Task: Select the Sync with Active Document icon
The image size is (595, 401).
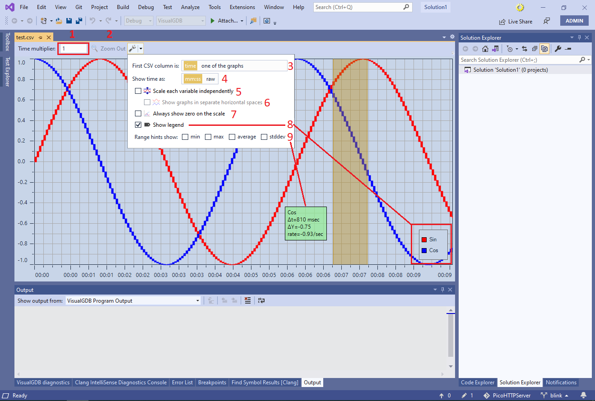Action: (524, 49)
